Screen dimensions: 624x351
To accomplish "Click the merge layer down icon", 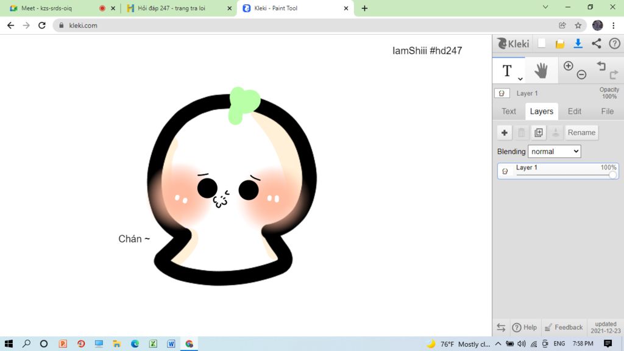I will (x=556, y=132).
